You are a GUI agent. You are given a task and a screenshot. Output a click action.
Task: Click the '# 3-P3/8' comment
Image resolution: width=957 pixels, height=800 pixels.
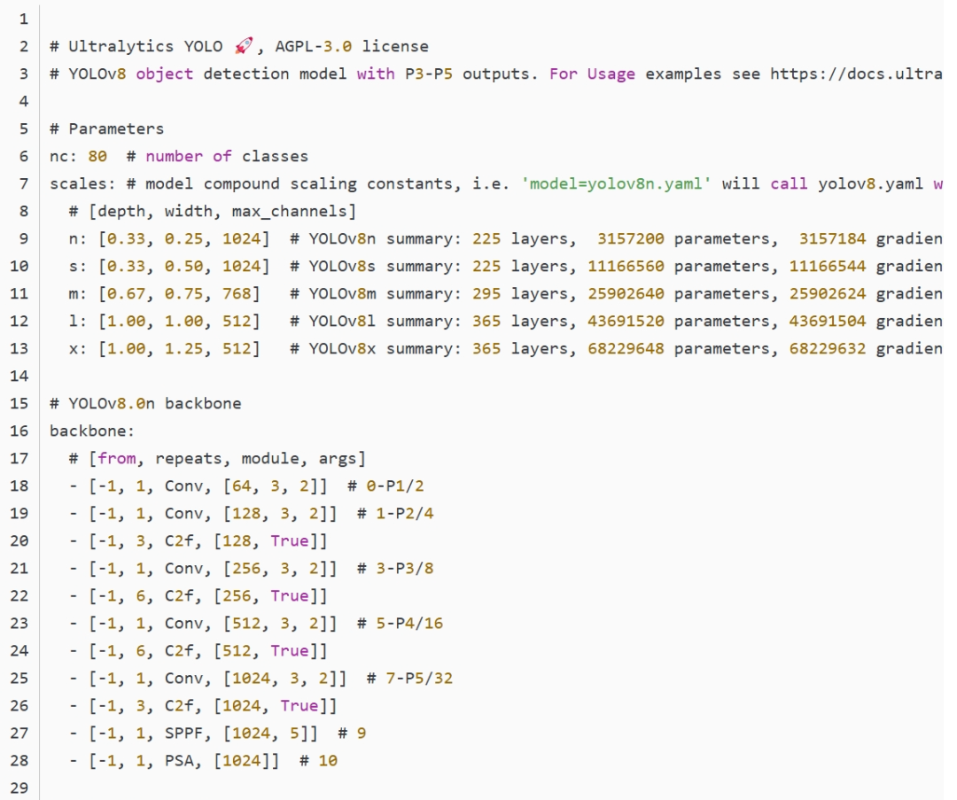click(x=395, y=568)
